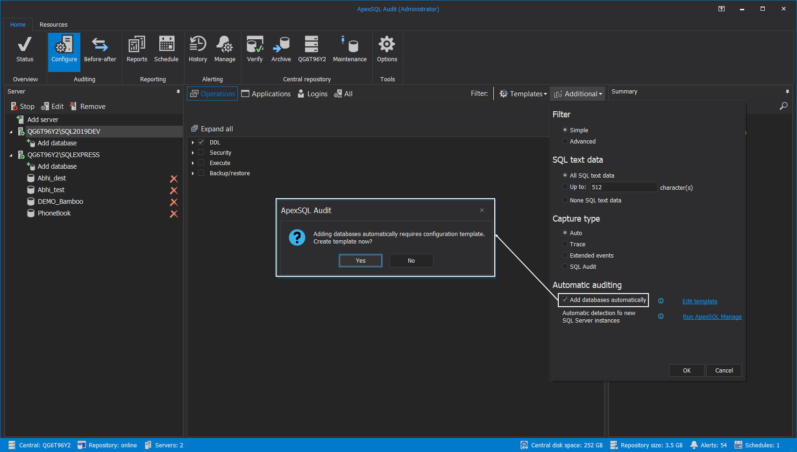Click No in the ApexSQL Audit dialog

point(411,261)
